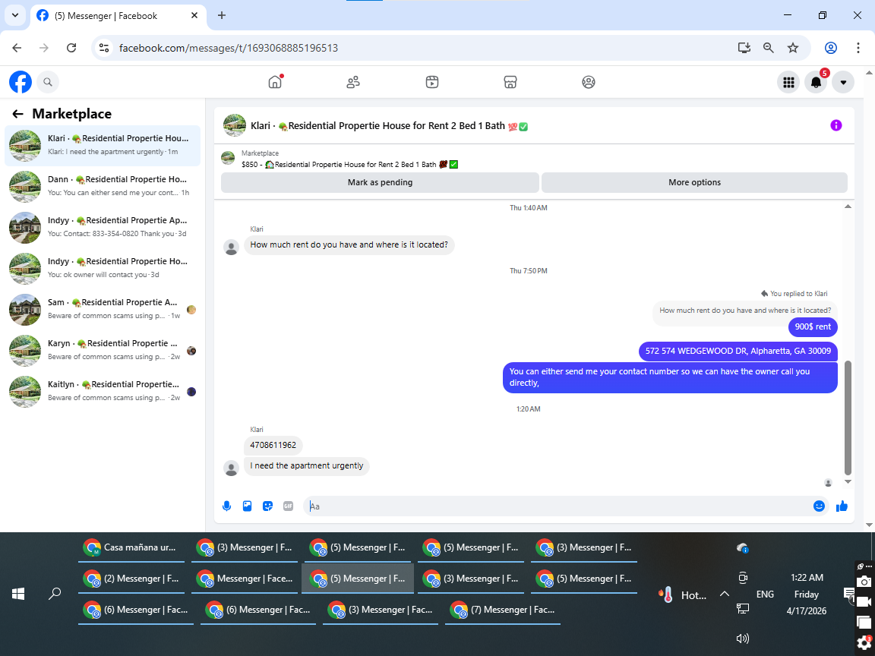Show hidden tray icons chevron
This screenshot has height=656, width=875.
725,594
